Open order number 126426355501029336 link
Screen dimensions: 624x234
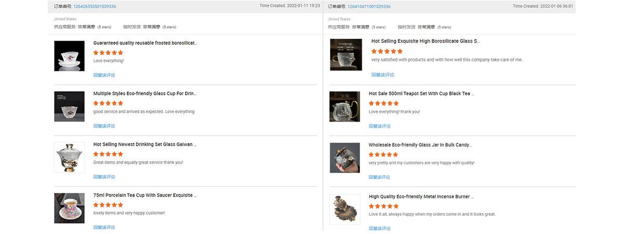[95, 7]
